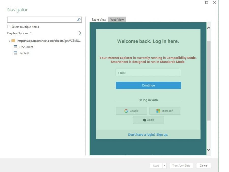Click the Google logo icon
229x172 pixels.
click(x=126, y=111)
